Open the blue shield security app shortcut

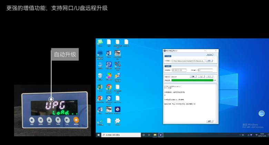click(x=109, y=64)
